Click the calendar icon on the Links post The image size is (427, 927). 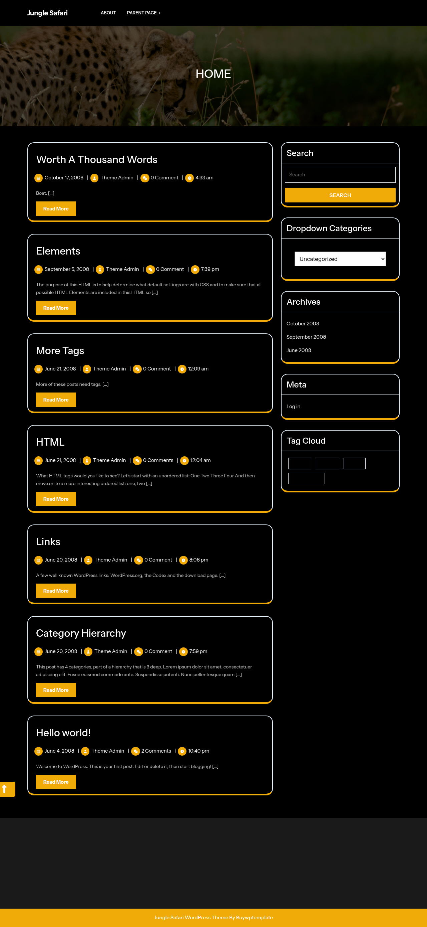click(38, 560)
